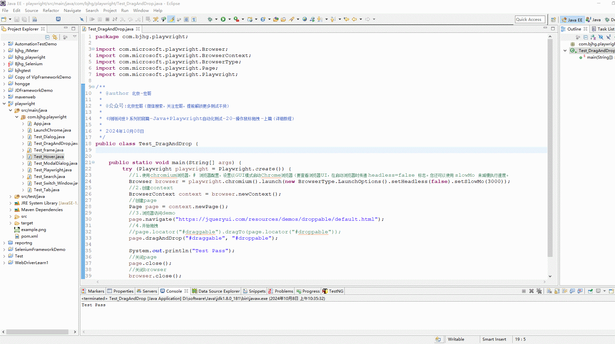Toggle Word Wrap in Console toolbar
This screenshot has width=615, height=344.
[x=565, y=291]
